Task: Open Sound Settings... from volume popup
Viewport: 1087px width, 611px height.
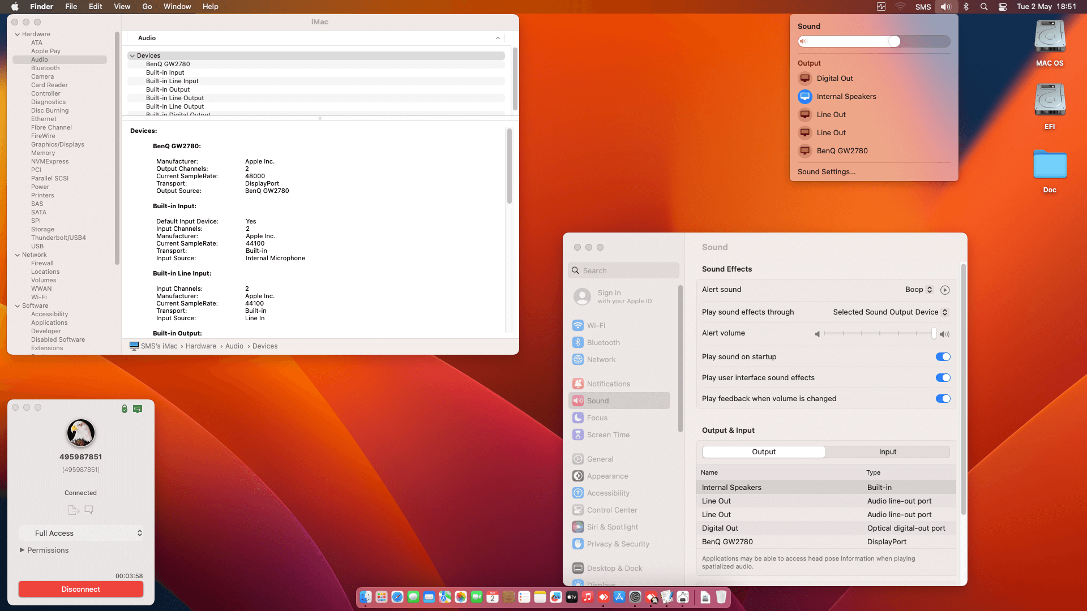Action: (x=827, y=172)
